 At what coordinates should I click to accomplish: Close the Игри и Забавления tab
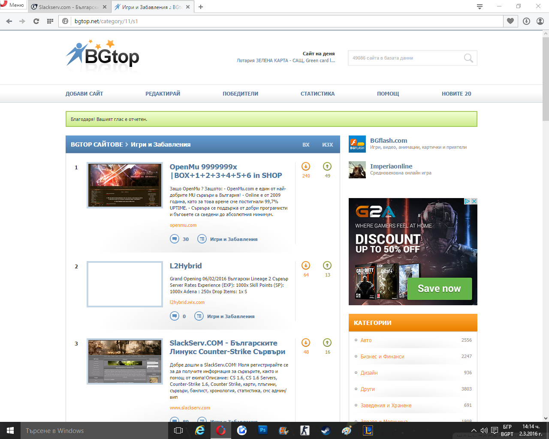(x=187, y=7)
